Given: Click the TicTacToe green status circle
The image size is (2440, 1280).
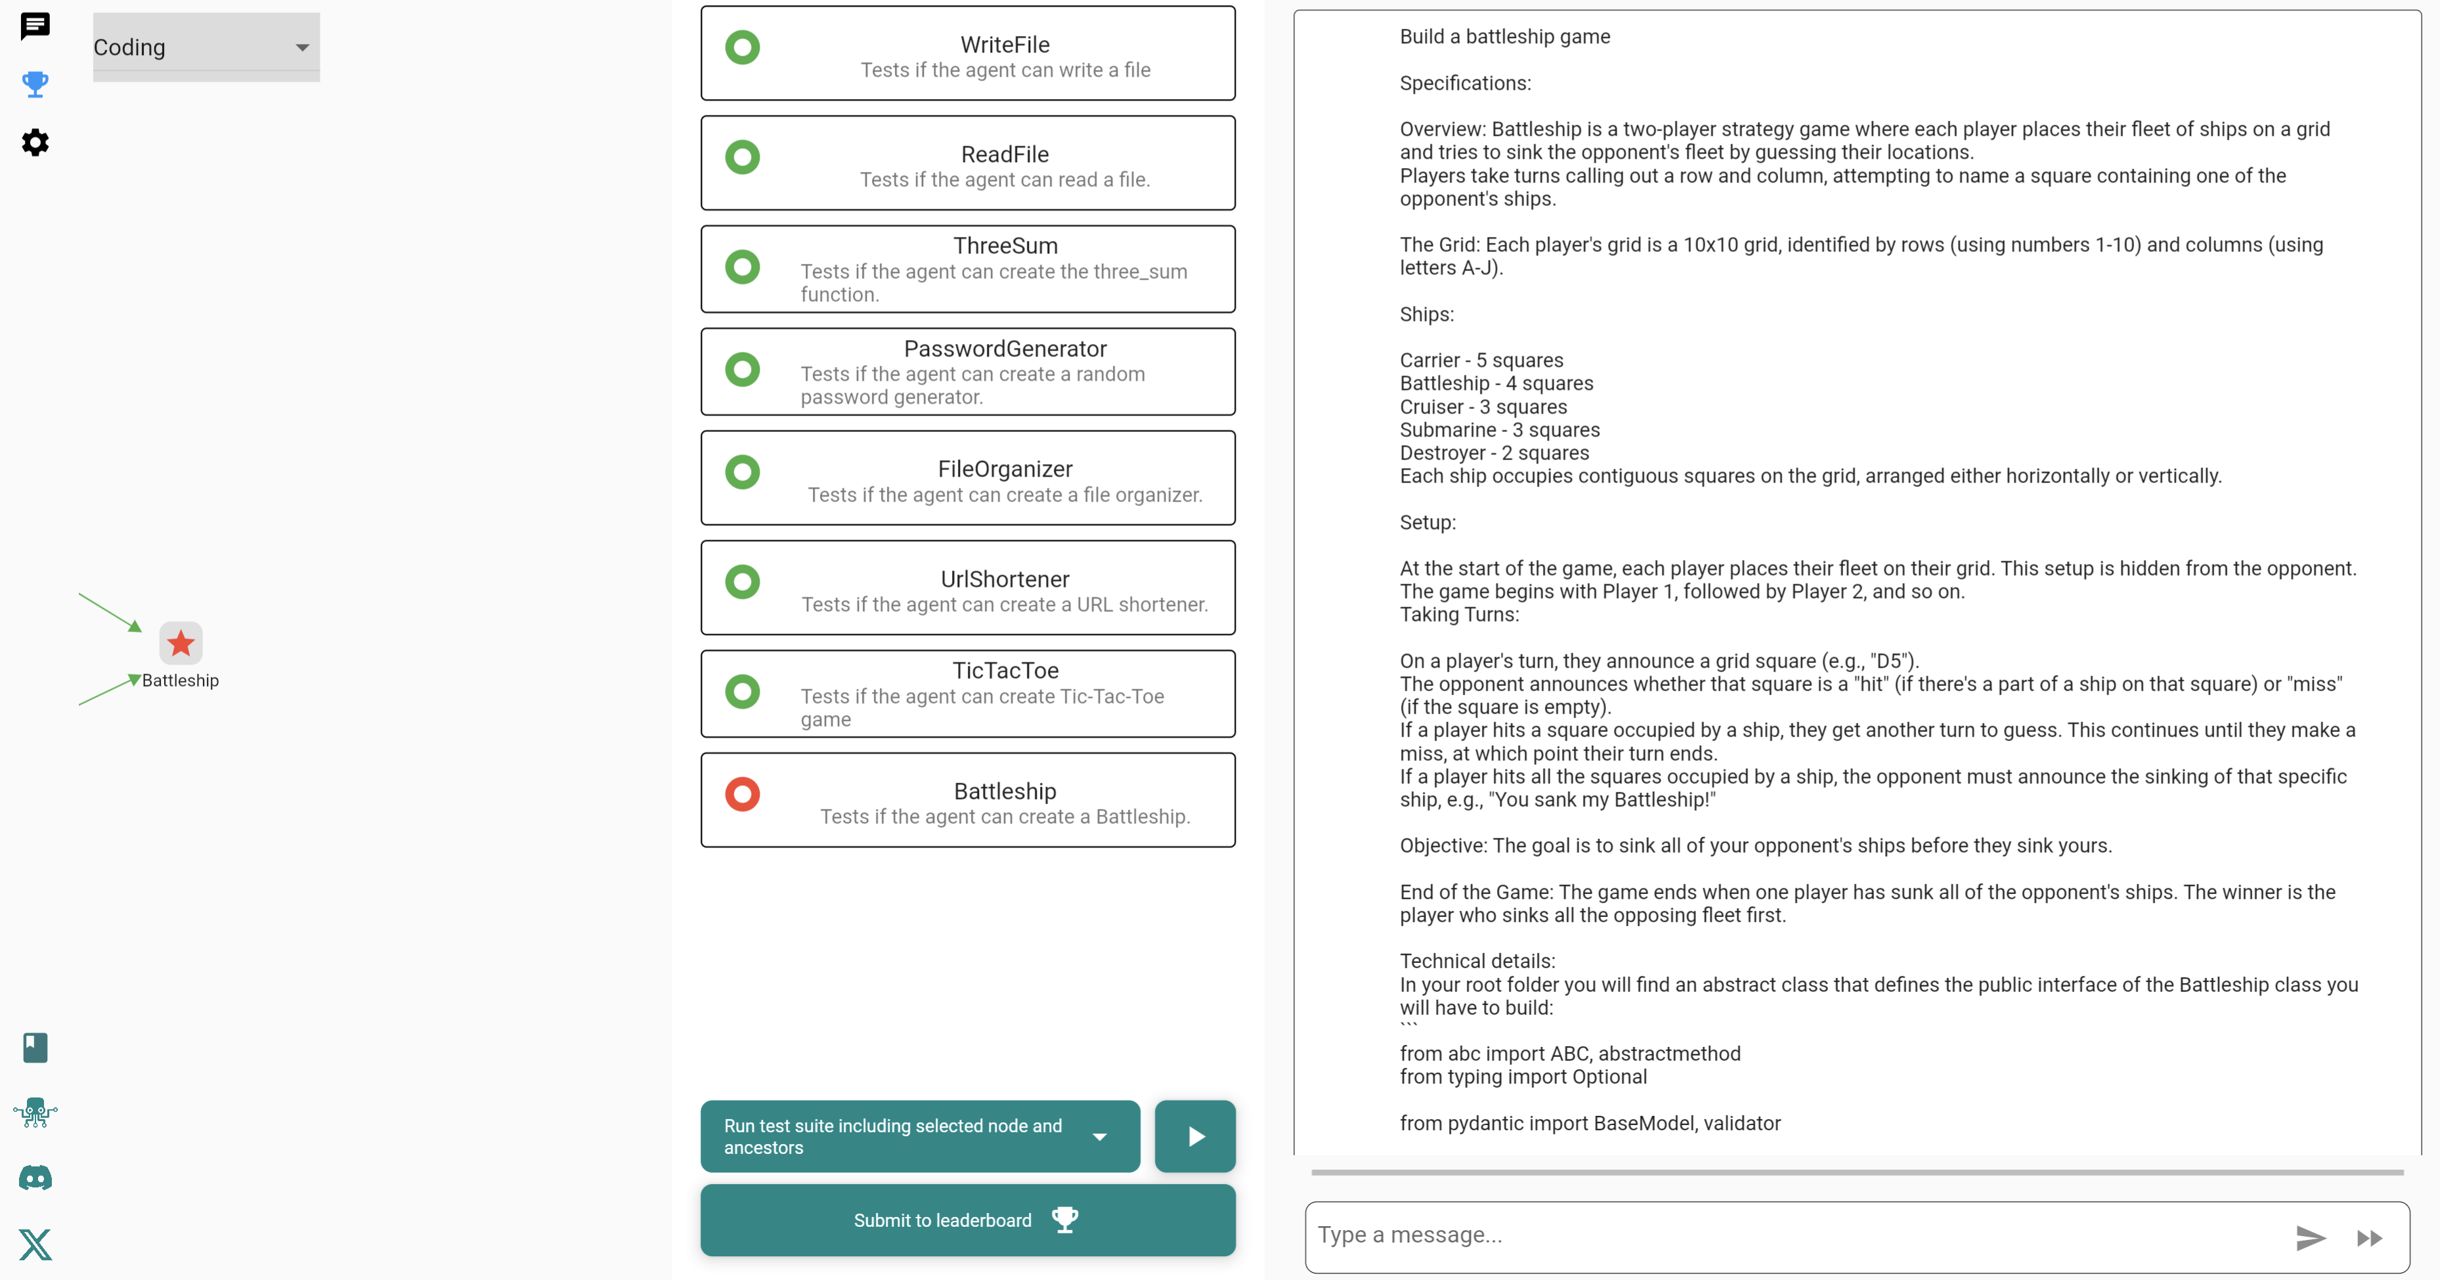Looking at the screenshot, I should point(743,691).
